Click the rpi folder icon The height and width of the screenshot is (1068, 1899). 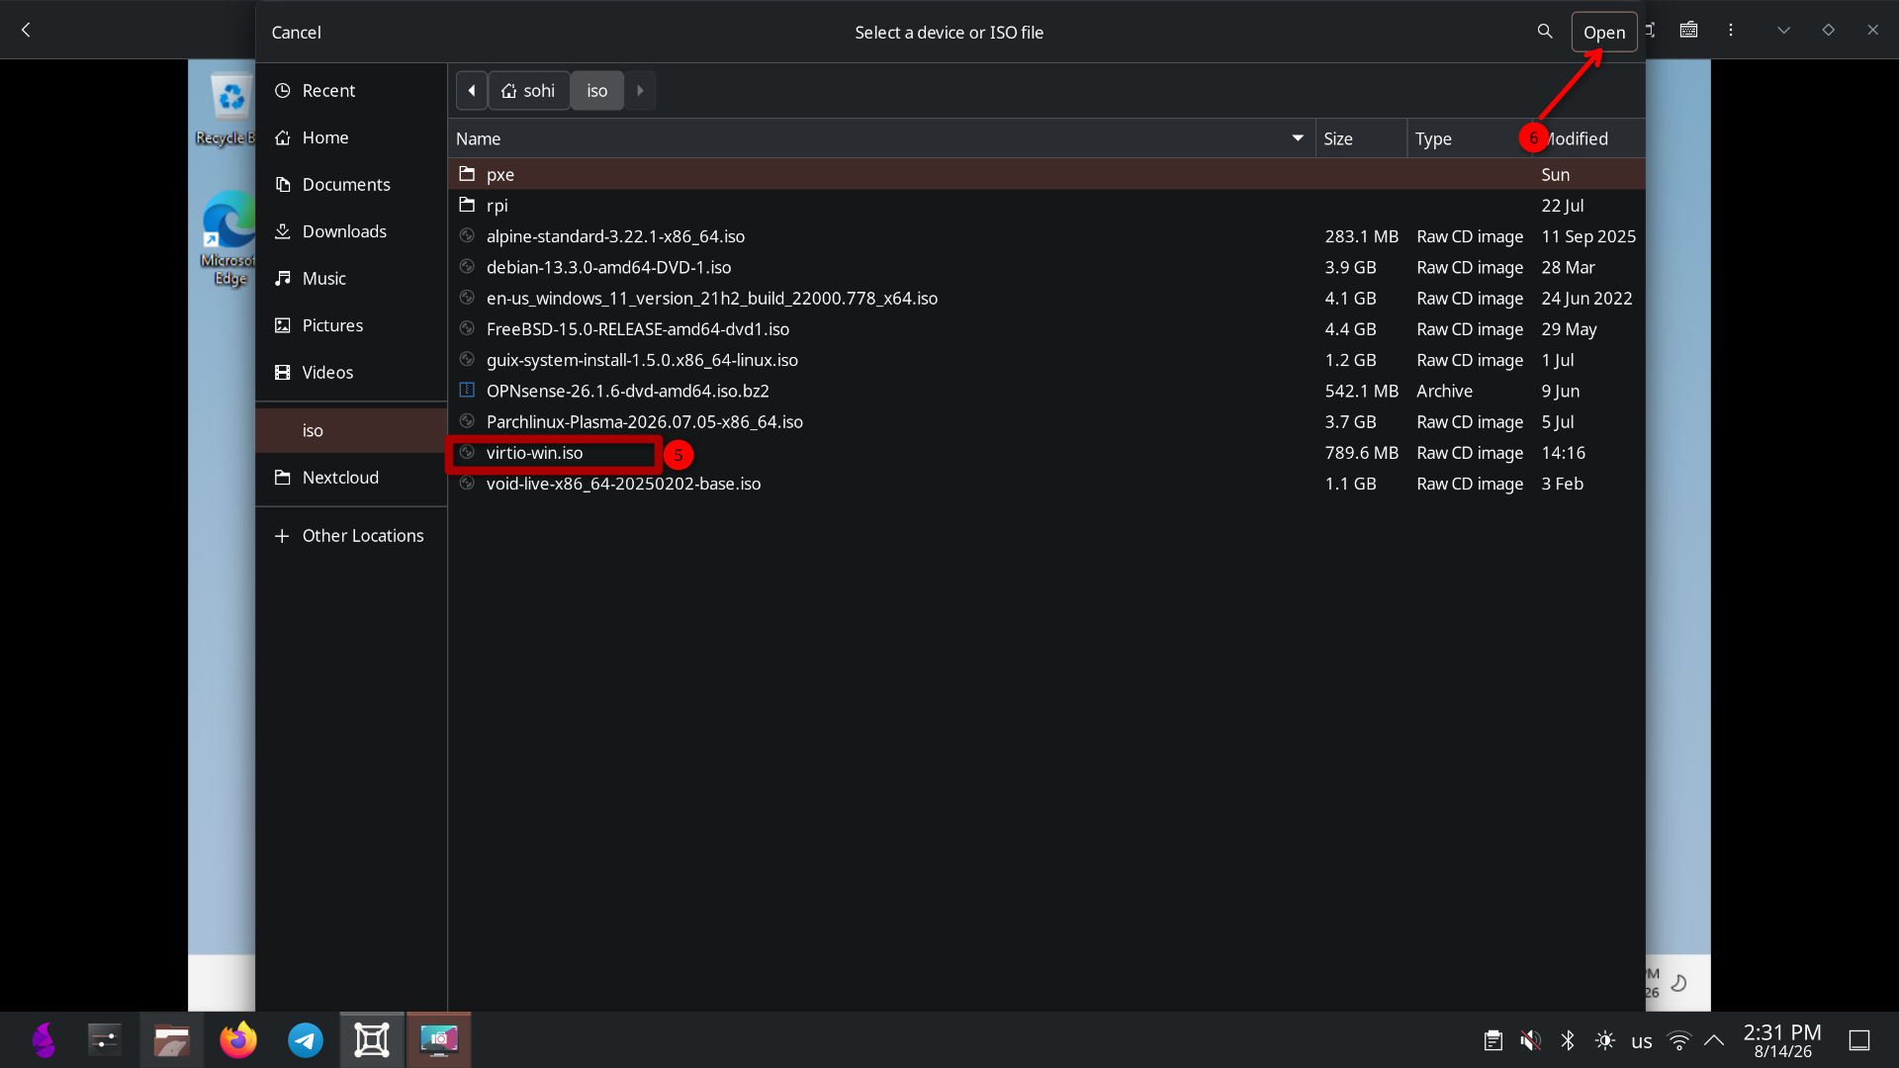(467, 204)
